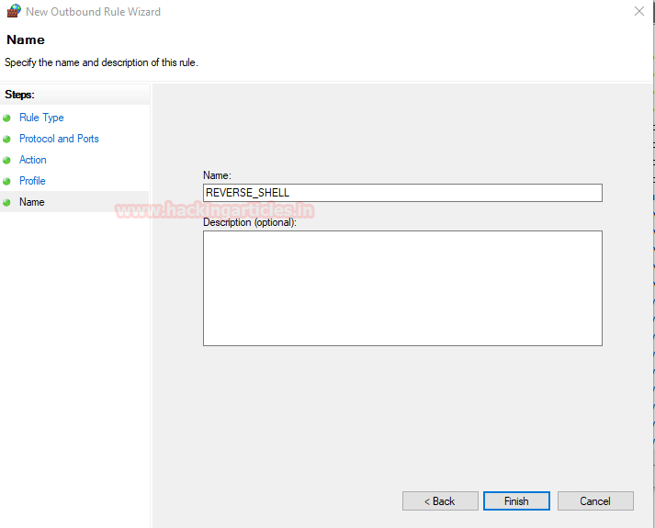Go to the Profile step
The width and height of the screenshot is (655, 528).
click(x=32, y=181)
